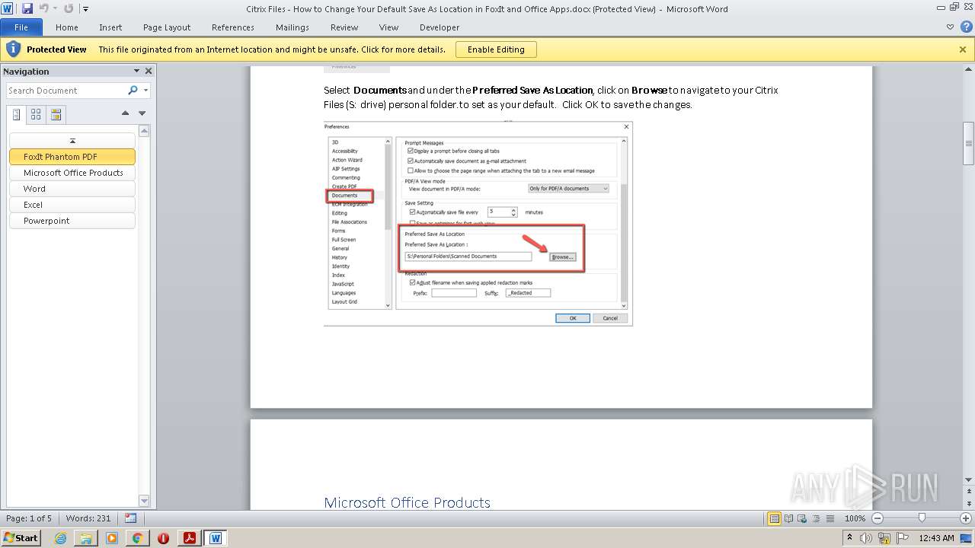Open the Windows Start menu
This screenshot has height=548, width=975.
[x=21, y=537]
